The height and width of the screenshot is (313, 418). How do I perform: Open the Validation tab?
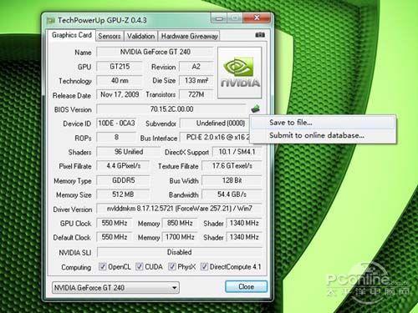140,36
